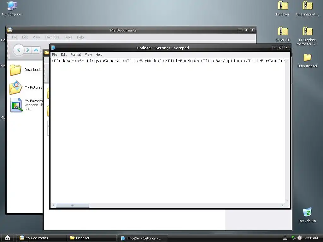Switch to My Documents taskbar button
Image resolution: width=323 pixels, height=242 pixels.
point(41,238)
